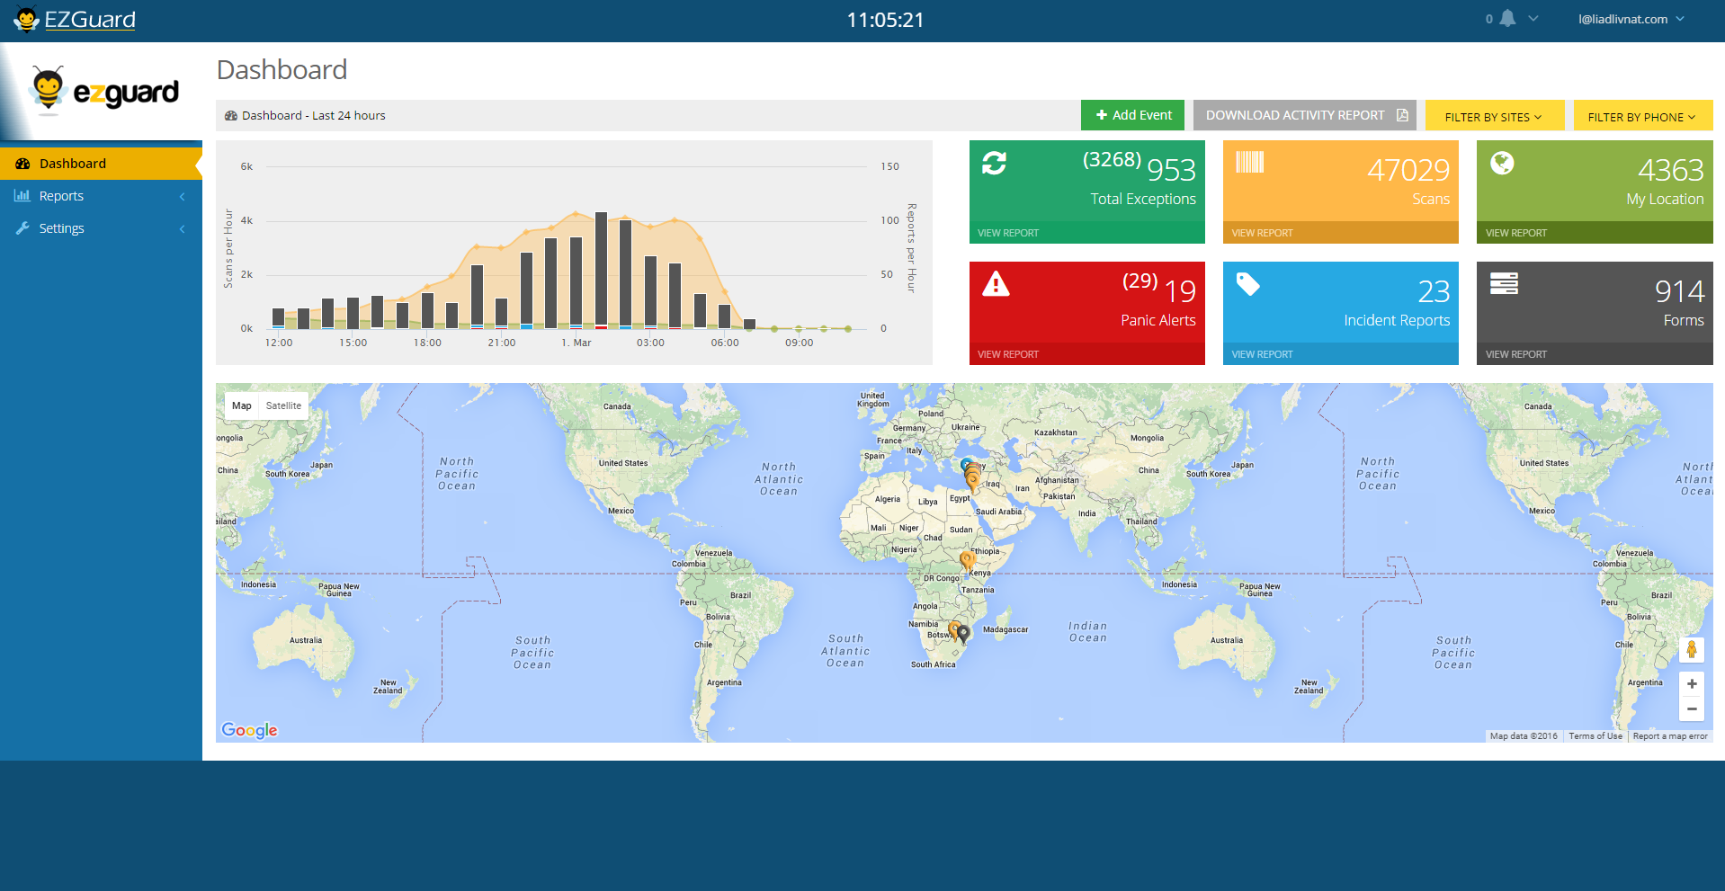
Task: Switch map to Satellite view
Action: point(283,405)
